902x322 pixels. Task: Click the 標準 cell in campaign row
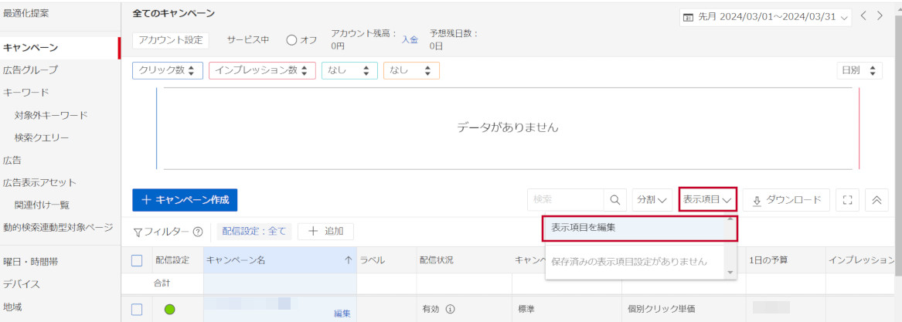pos(527,310)
